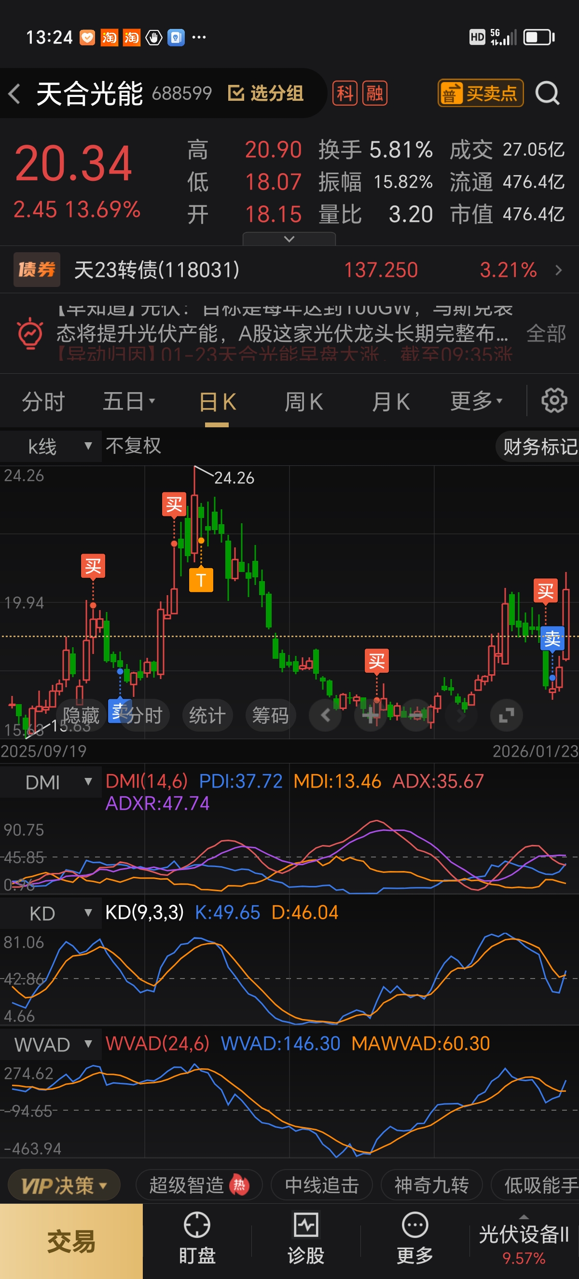Tap the 买 marker near 24.26 peak

(x=174, y=504)
